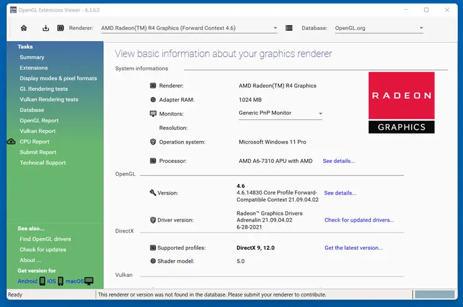The height and width of the screenshot is (307, 463).
Task: Click the Radeon Graphics logo
Action: click(x=401, y=103)
